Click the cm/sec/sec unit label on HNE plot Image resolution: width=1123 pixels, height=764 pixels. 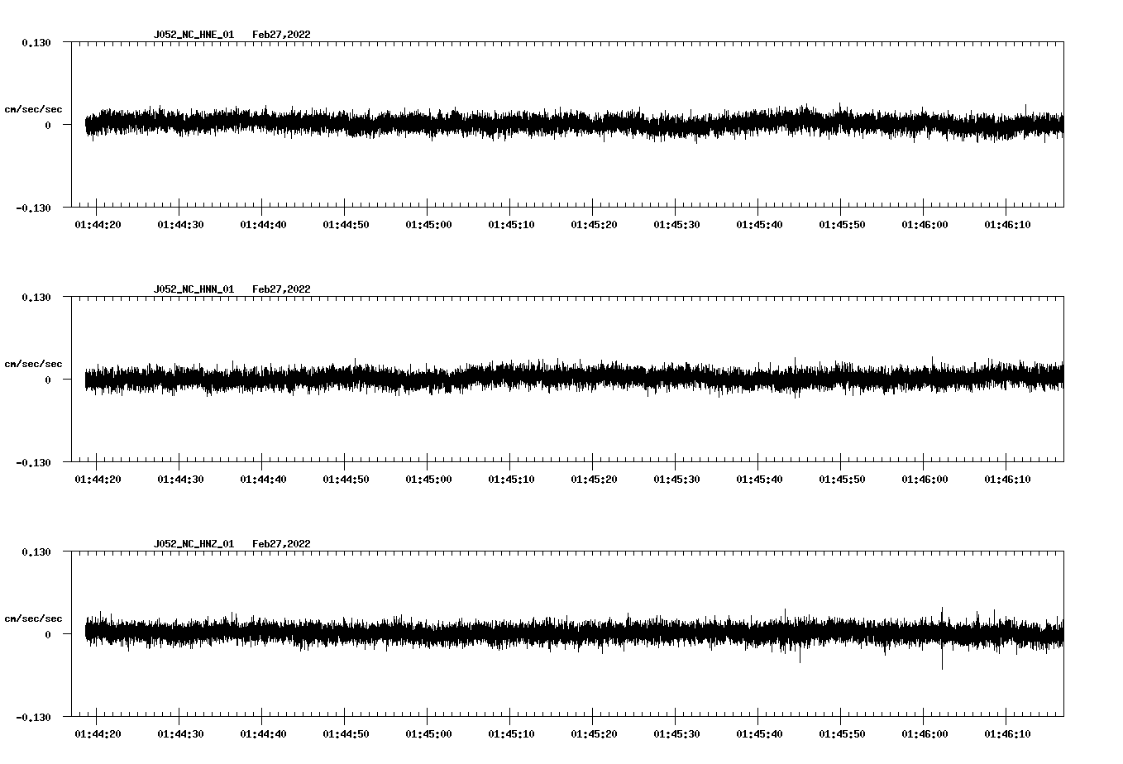(33, 109)
